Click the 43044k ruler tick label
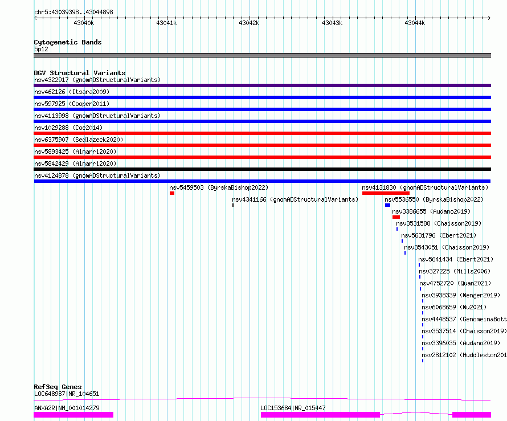Viewport: 507px width, 421px height. pyautogui.click(x=415, y=23)
